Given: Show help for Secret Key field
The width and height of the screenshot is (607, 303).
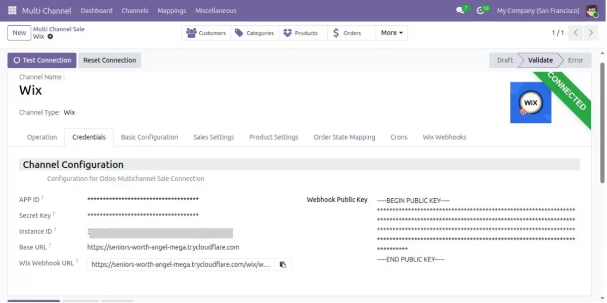Looking at the screenshot, I should tap(54, 213).
